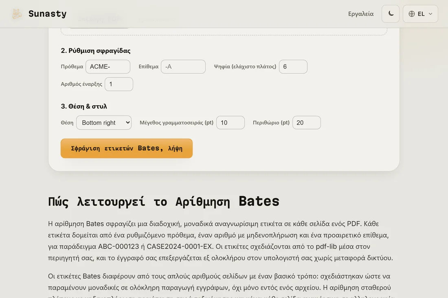Toggle dark mode with moon icon

pyautogui.click(x=390, y=14)
